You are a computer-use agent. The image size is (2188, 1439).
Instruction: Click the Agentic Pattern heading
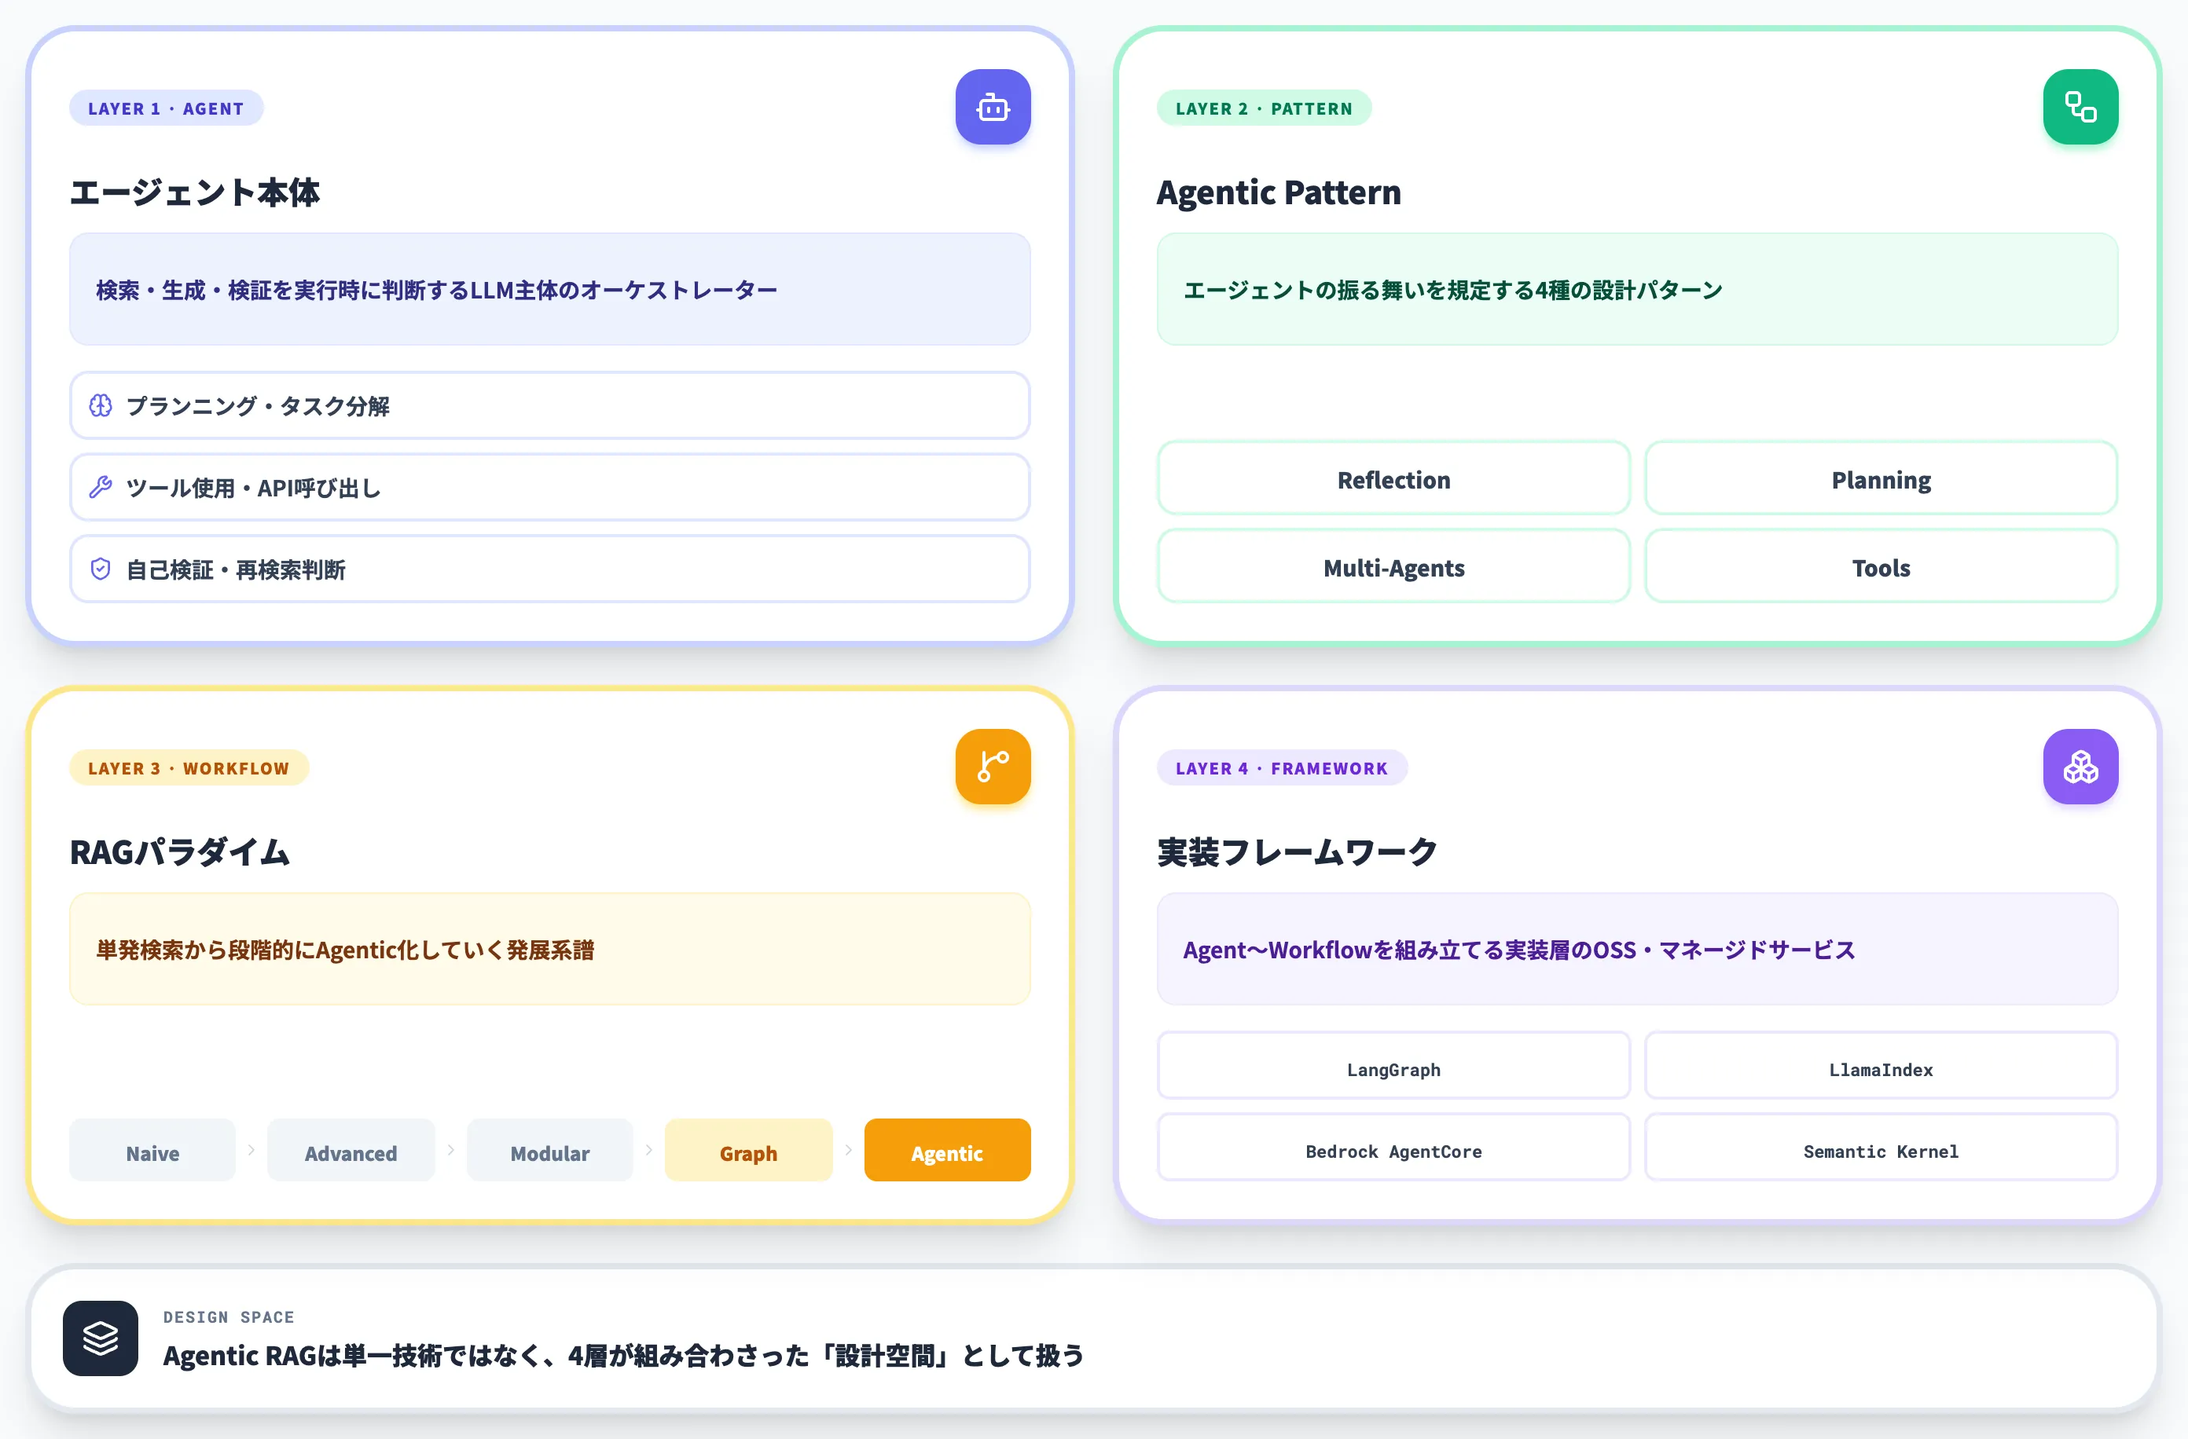1279,193
